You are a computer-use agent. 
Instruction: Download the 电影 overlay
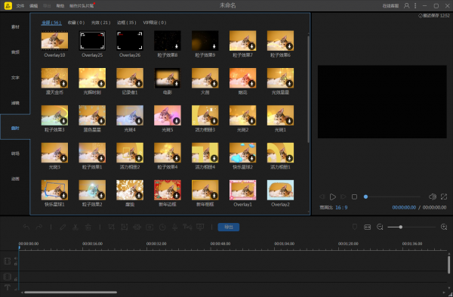[176, 84]
